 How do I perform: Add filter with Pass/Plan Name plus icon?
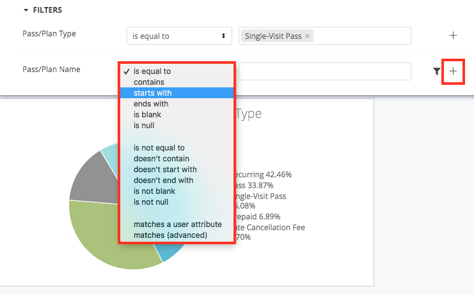(453, 71)
